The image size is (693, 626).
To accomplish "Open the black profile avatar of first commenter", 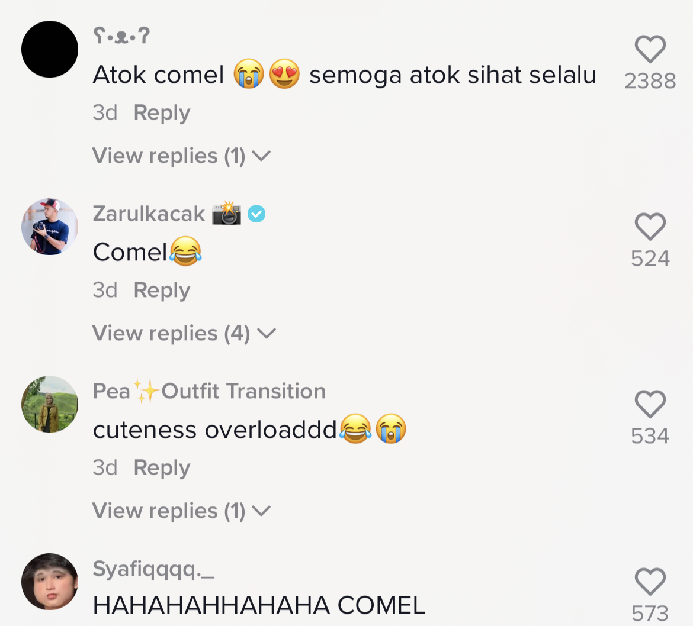I will point(50,49).
